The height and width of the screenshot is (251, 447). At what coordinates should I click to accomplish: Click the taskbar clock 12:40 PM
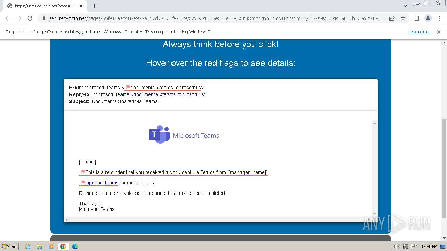[429, 246]
